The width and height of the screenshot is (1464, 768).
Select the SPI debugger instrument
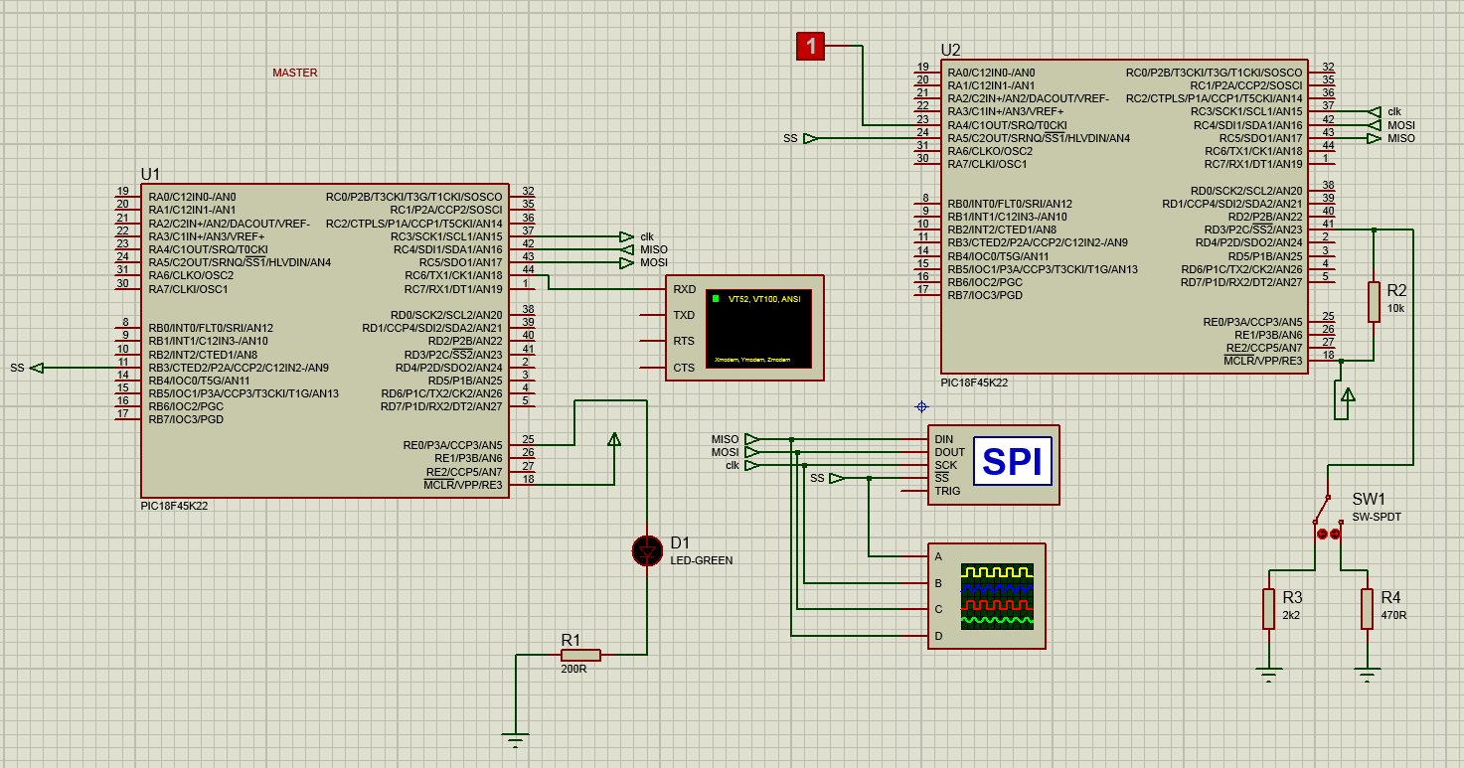click(x=1011, y=462)
